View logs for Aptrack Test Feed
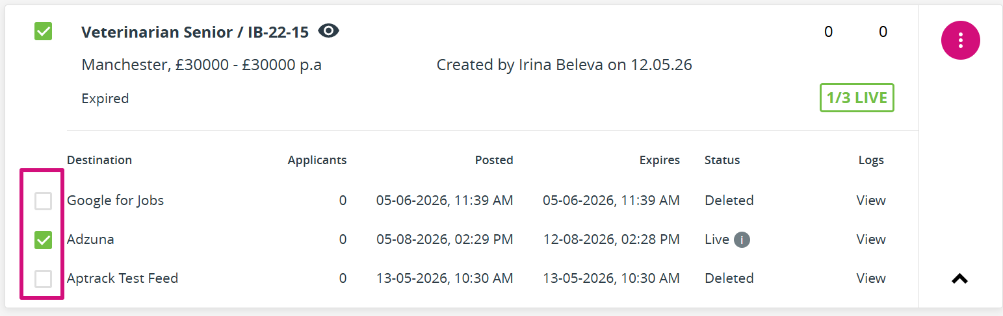The image size is (1003, 316). point(871,278)
